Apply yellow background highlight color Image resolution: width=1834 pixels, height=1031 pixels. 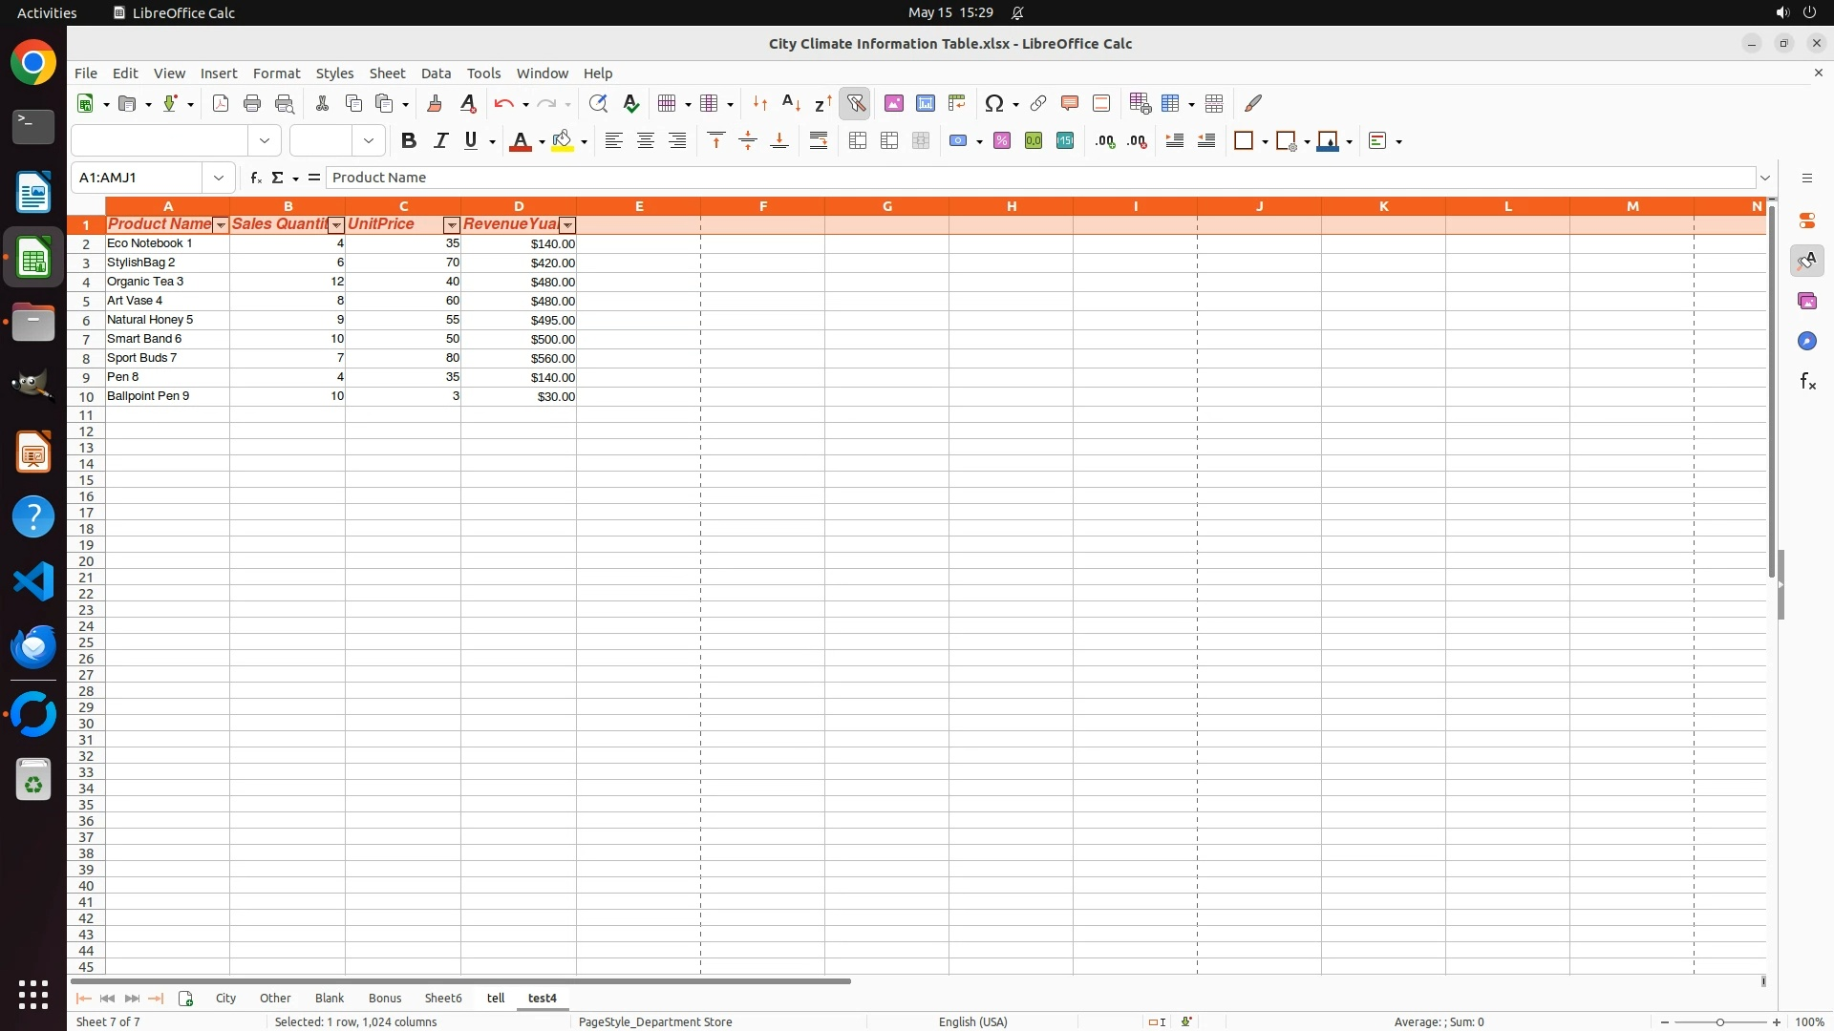click(563, 141)
